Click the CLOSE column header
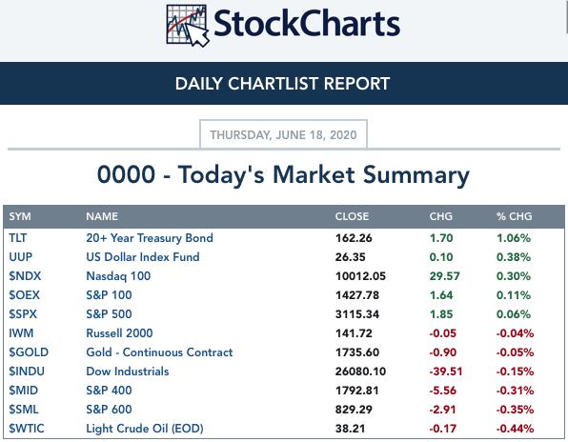The height and width of the screenshot is (442, 568). coord(352,216)
